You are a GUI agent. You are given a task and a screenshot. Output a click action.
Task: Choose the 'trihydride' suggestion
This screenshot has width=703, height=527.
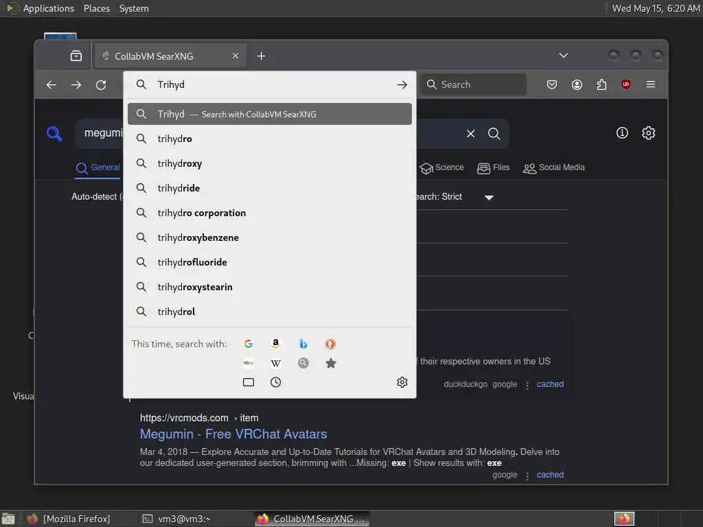269,188
